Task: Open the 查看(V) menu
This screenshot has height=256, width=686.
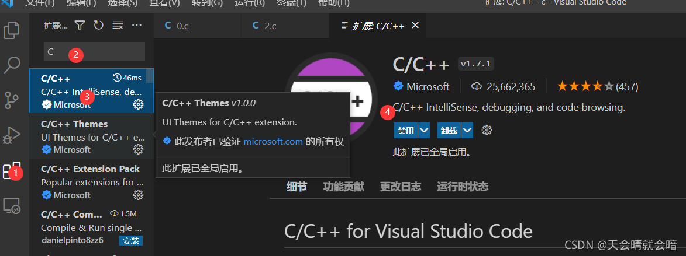Action: coord(164,3)
